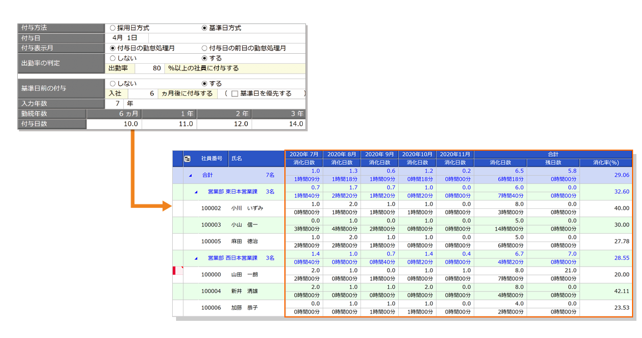Click the 消化率(%) column header
The image size is (642, 338).
605,162
